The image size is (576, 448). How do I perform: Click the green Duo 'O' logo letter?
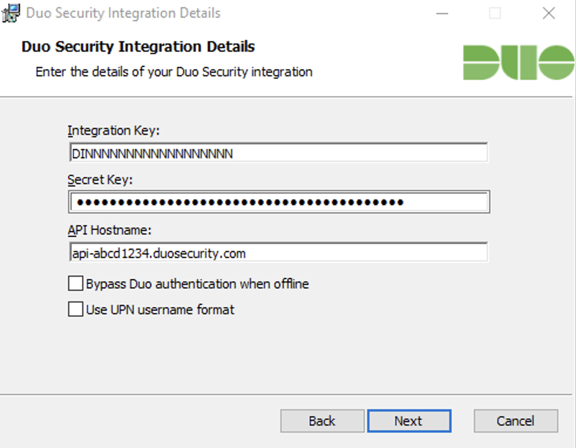coord(556,62)
